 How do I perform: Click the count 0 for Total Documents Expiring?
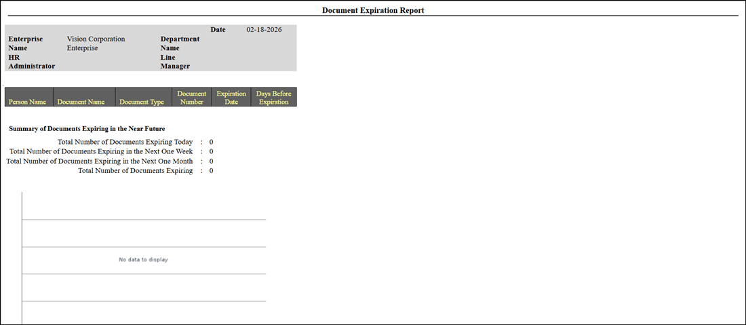211,170
